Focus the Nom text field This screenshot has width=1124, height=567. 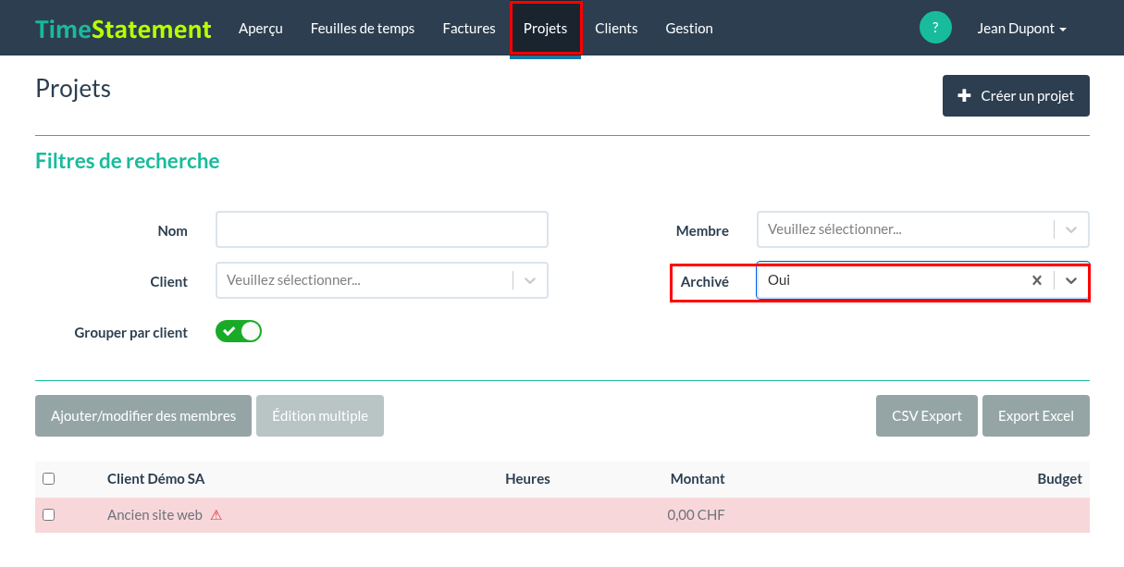382,229
